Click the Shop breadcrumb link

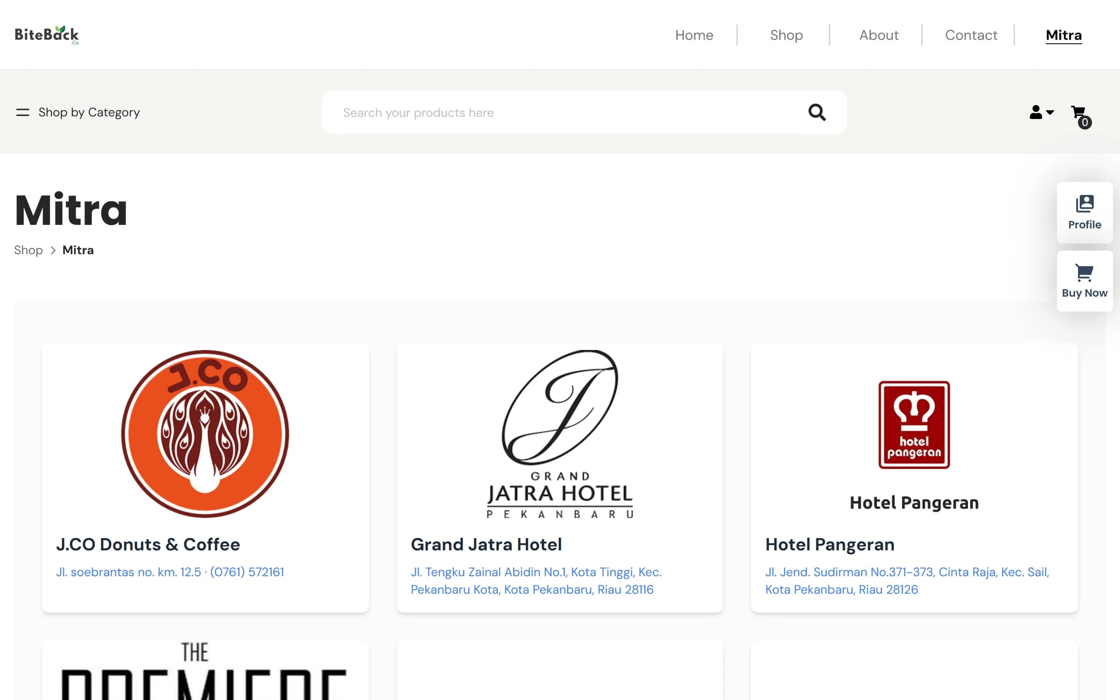tap(28, 250)
